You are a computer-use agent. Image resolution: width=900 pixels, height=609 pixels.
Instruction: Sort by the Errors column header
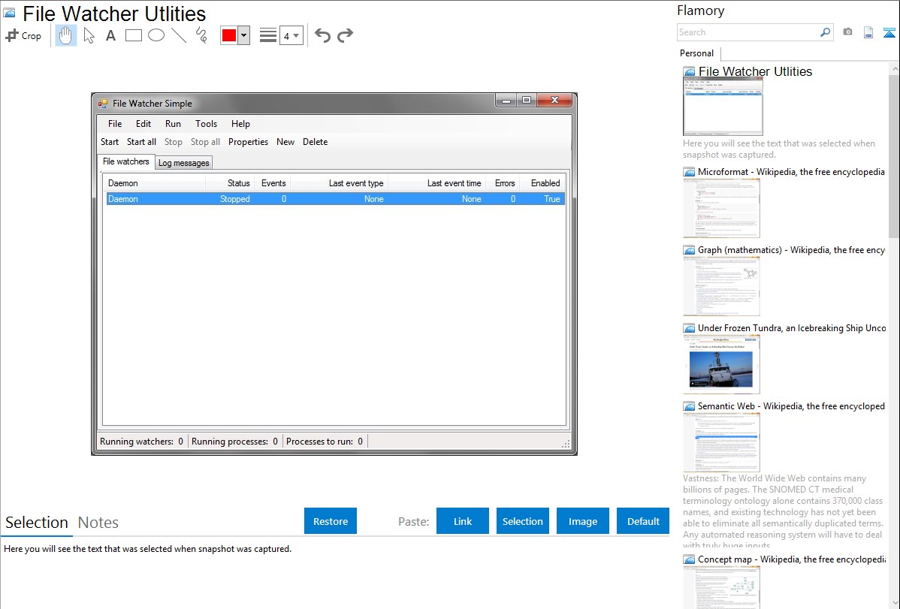[x=503, y=183]
